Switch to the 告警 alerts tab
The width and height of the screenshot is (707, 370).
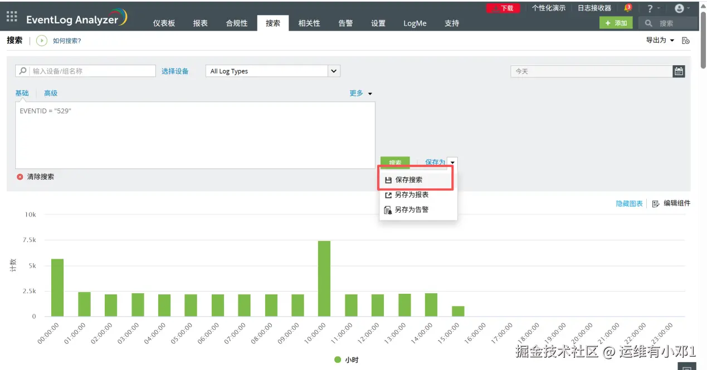345,23
